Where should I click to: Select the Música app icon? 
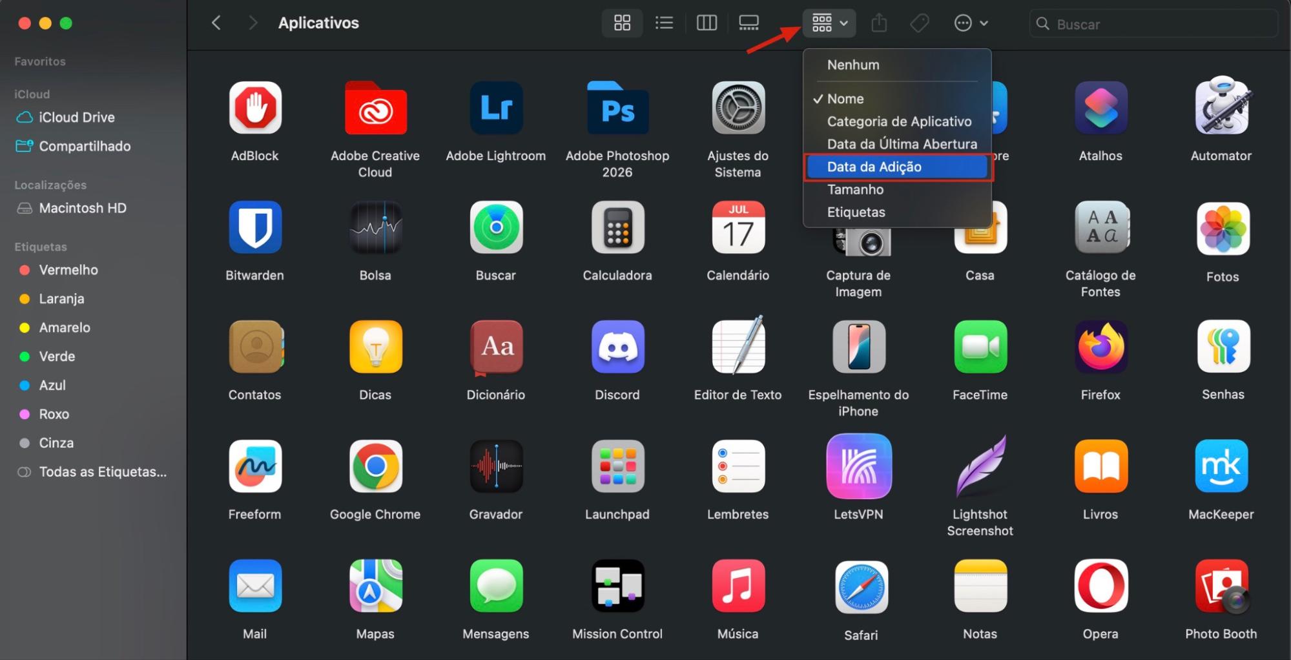pos(738,585)
